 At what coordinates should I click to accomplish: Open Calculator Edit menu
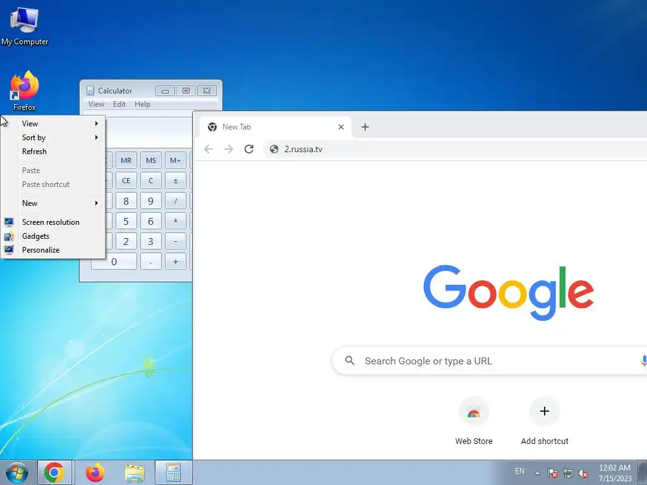[x=119, y=104]
